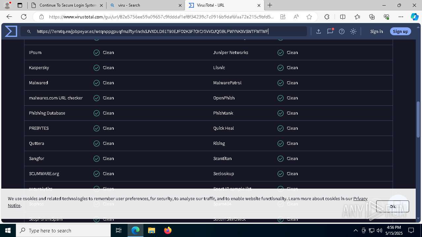
Task: Click the Quttera vendor name
Action: tap(37, 143)
